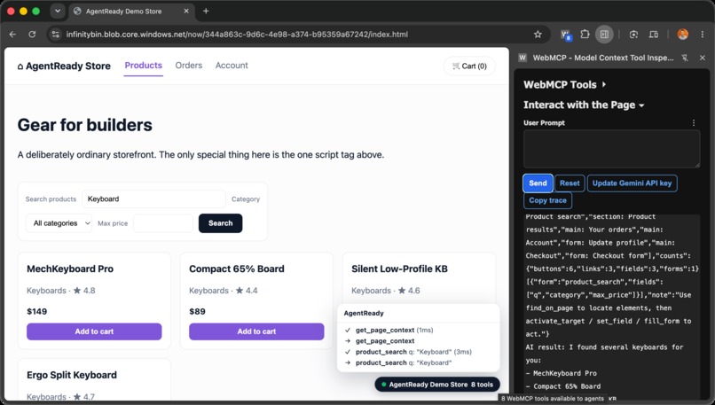Switch to the Orders tab
The image size is (715, 405).
click(188, 66)
